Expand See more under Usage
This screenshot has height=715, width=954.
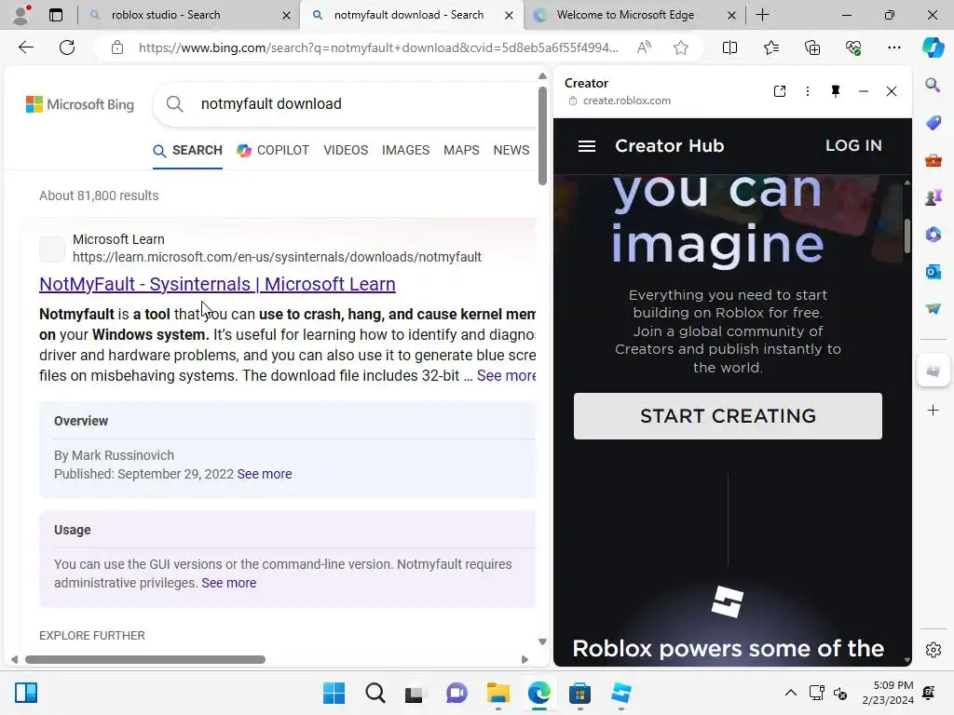[x=229, y=583]
